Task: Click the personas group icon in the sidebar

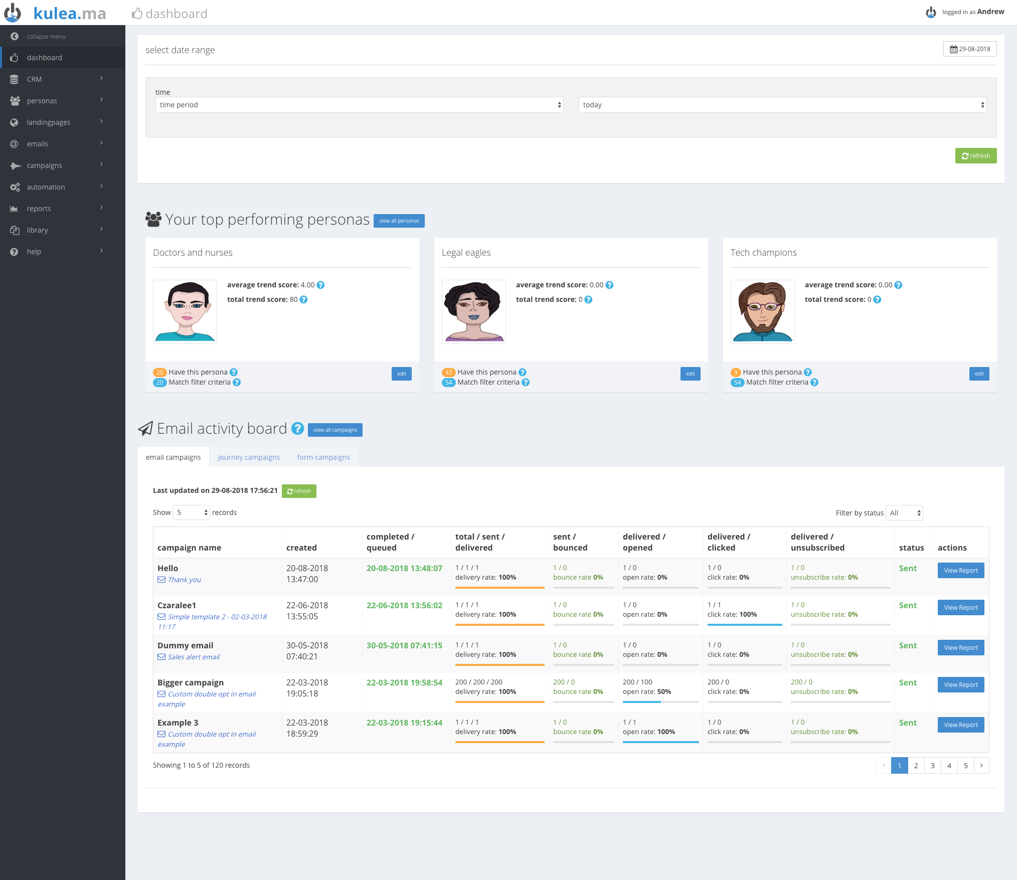Action: [15, 101]
